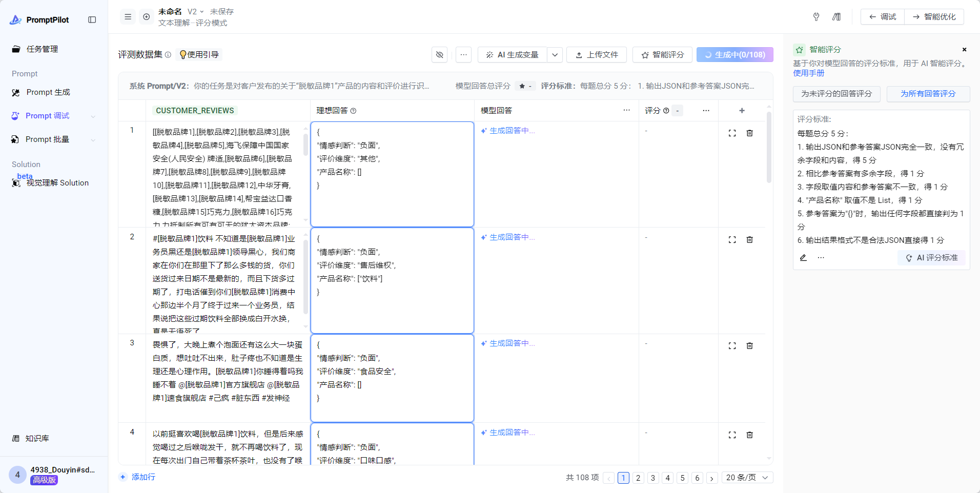Click the PromptPilot logo
The image size is (980, 493).
39,19
